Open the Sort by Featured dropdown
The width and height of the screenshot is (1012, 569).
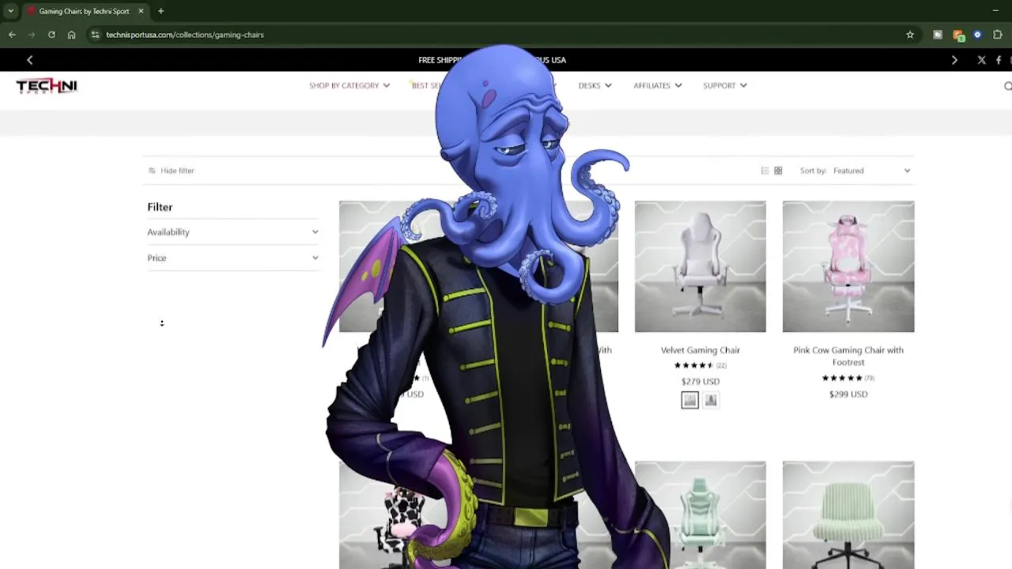pos(871,171)
